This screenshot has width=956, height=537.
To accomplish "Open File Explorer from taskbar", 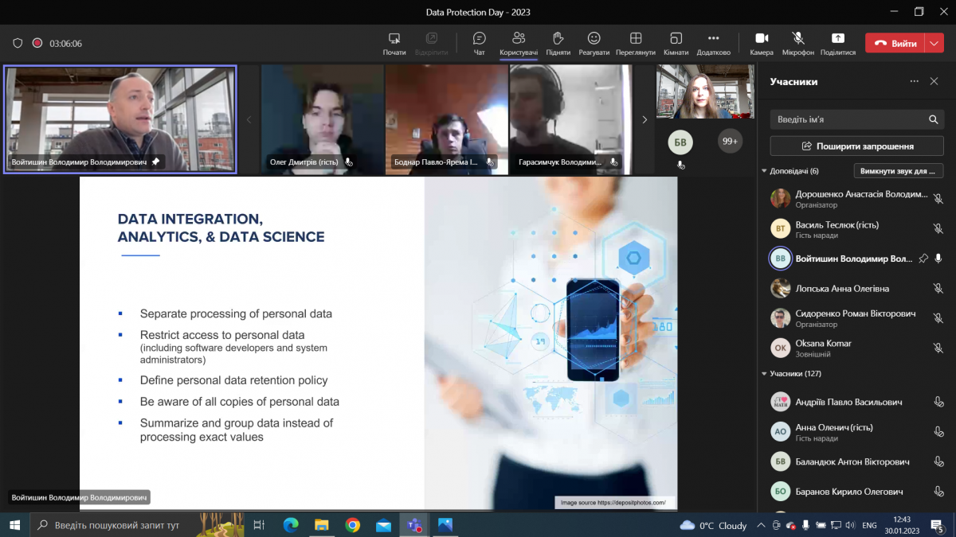I will (x=322, y=525).
